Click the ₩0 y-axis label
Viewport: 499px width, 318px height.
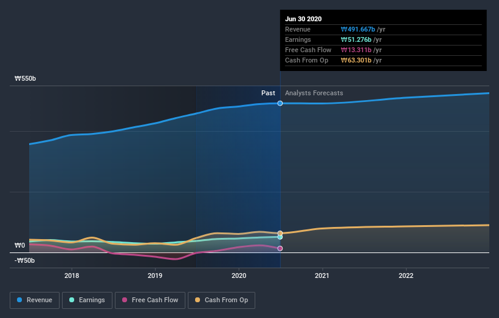(x=19, y=245)
